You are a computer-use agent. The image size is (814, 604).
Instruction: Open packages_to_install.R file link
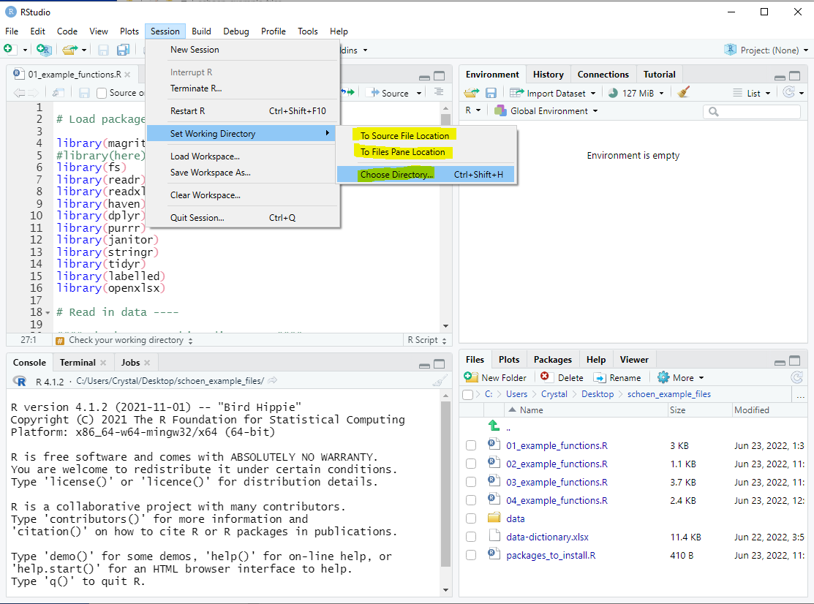pyautogui.click(x=551, y=555)
